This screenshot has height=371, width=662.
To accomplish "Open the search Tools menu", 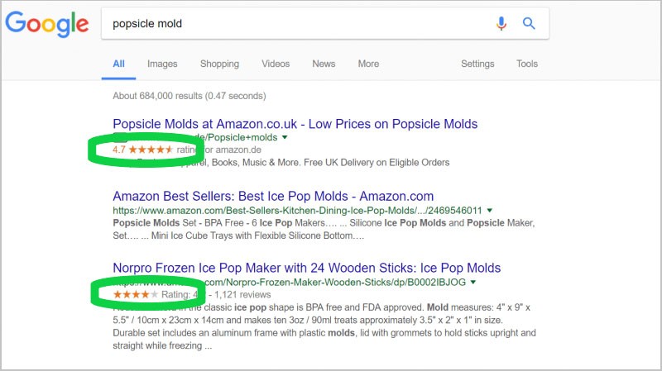I will 527,64.
